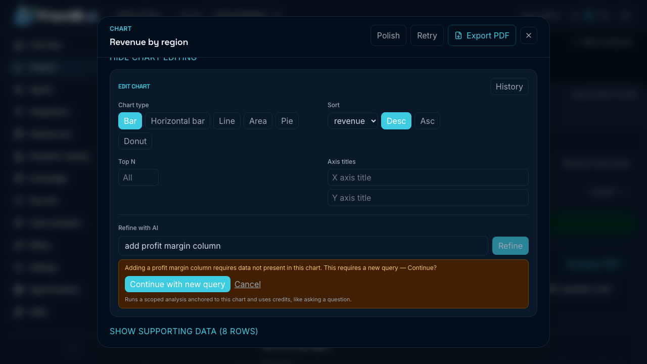Select the Bar chart type
647x364 pixels.
(x=130, y=121)
